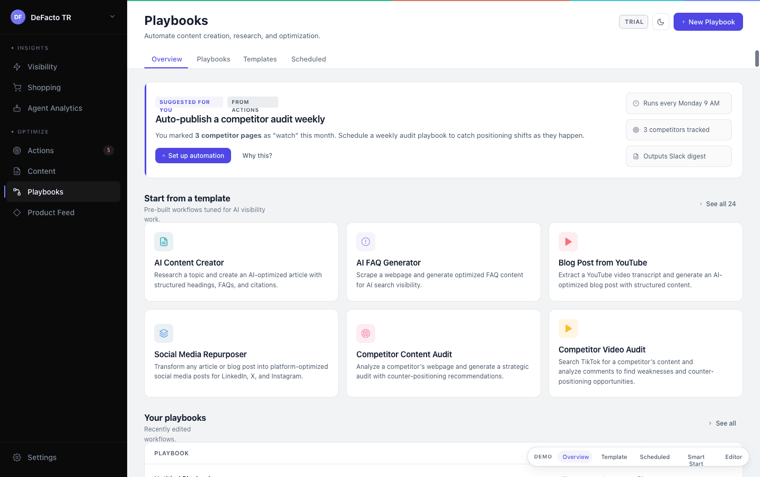The image size is (760, 477).
Task: Click the AI Content Creator document icon
Action: coord(163,241)
